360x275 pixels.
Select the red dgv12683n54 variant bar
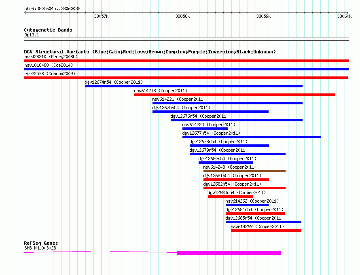click(231, 197)
